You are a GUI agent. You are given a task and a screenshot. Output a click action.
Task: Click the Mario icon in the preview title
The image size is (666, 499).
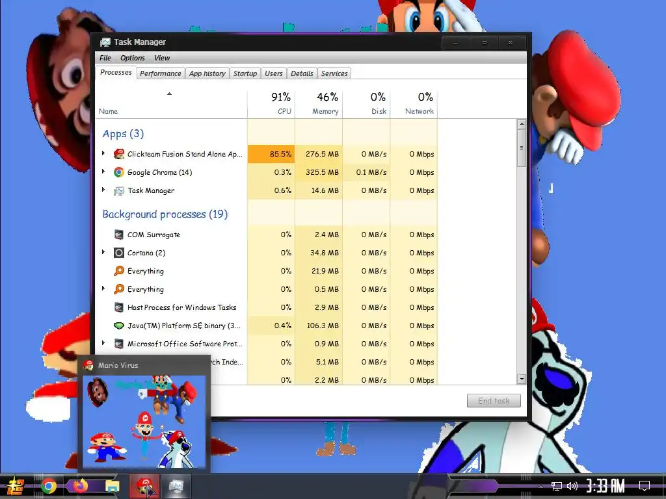click(x=88, y=365)
